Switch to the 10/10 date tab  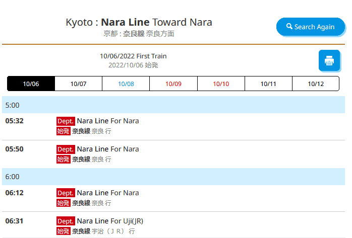coord(221,84)
